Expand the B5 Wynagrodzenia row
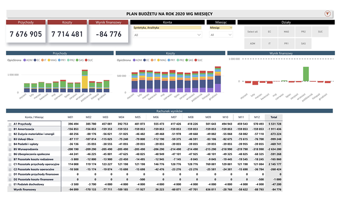 pos(10,148)
